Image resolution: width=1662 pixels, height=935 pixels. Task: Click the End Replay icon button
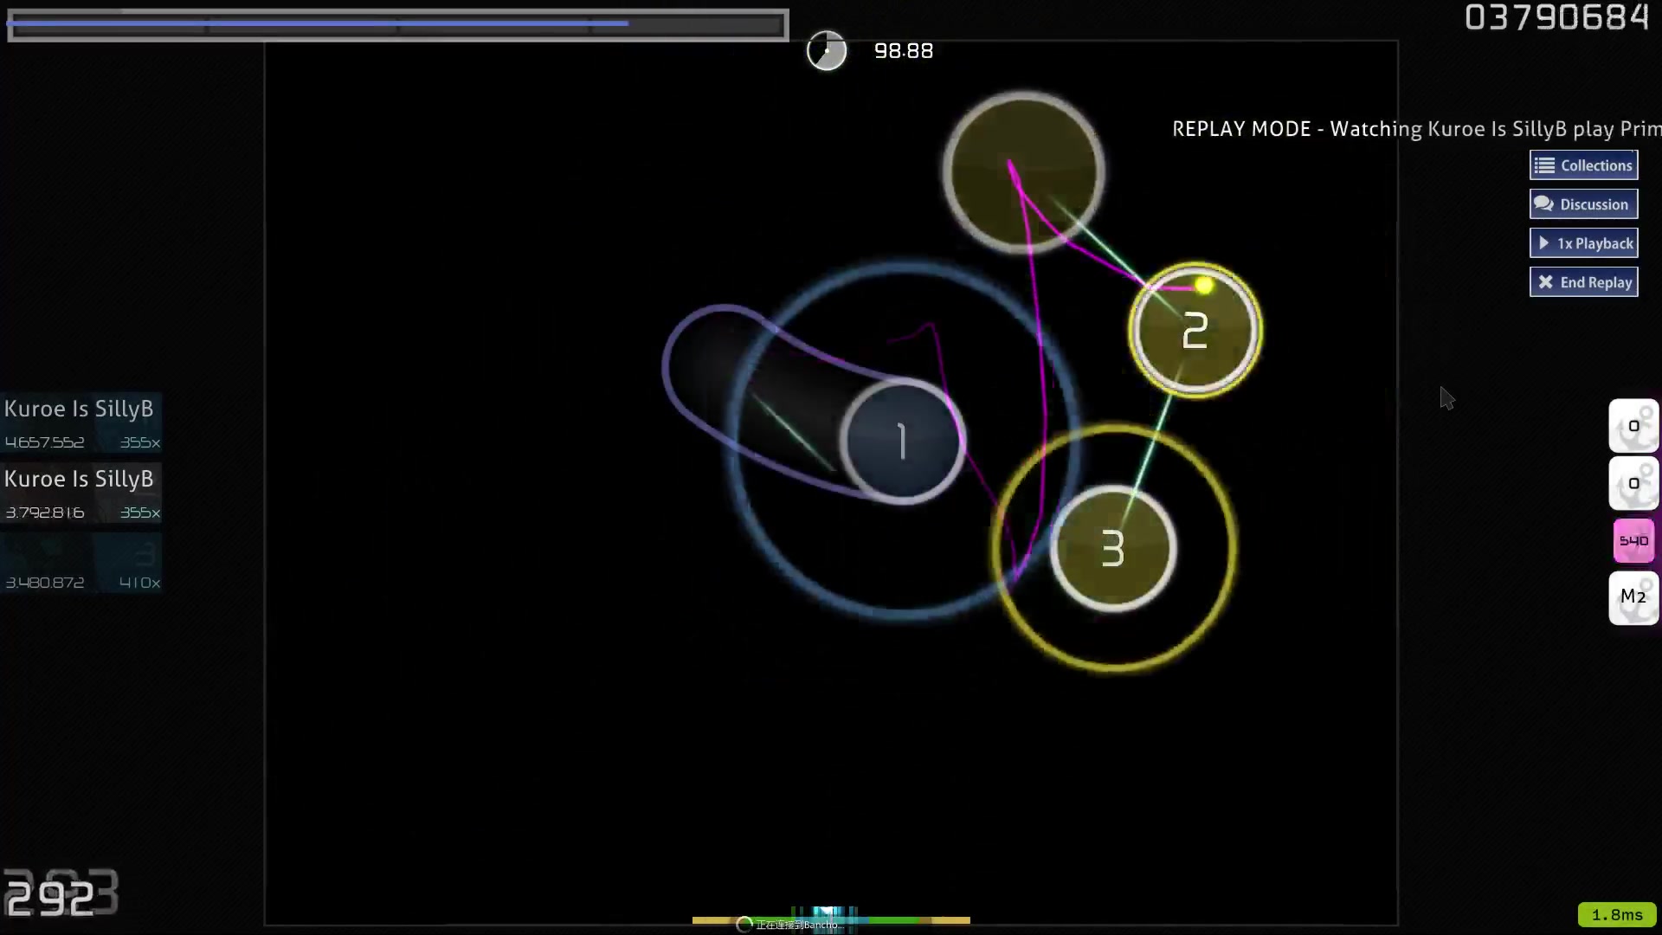click(x=1549, y=282)
